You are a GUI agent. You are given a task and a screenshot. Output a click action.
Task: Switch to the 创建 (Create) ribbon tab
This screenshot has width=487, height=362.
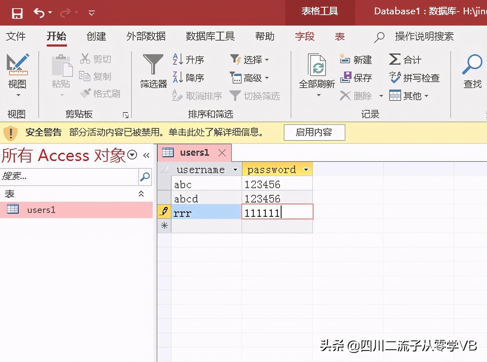[x=96, y=37]
